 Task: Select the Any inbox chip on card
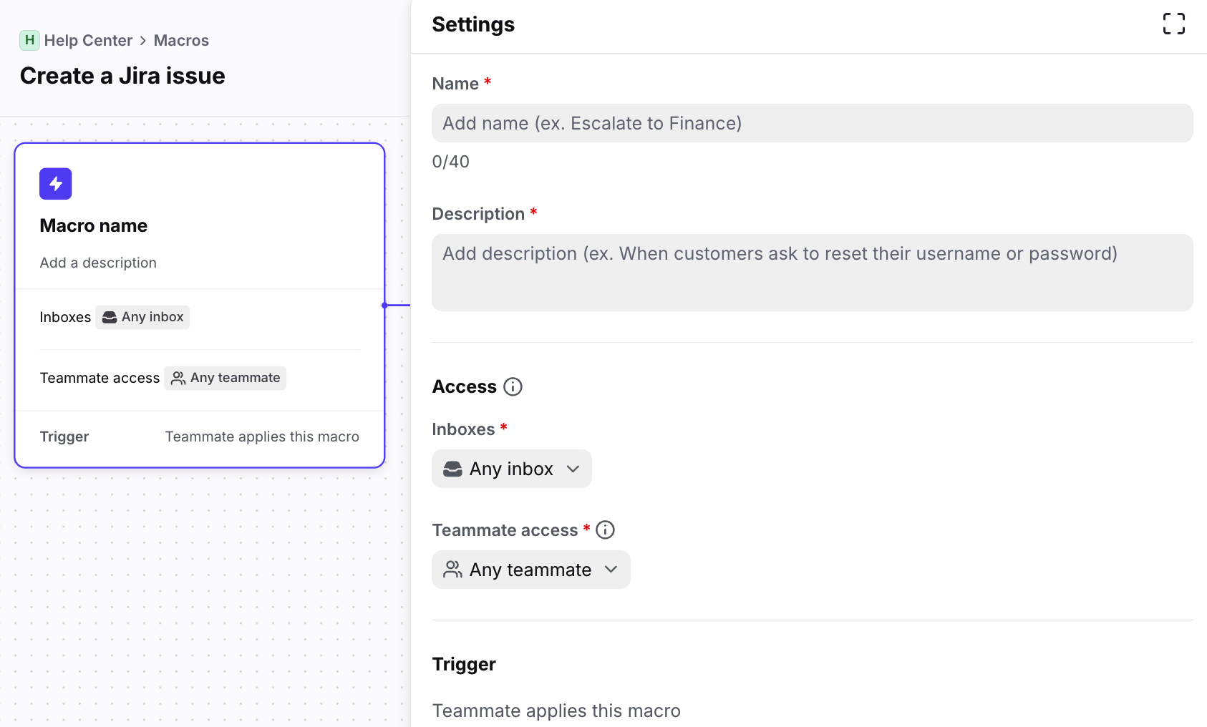(x=143, y=317)
